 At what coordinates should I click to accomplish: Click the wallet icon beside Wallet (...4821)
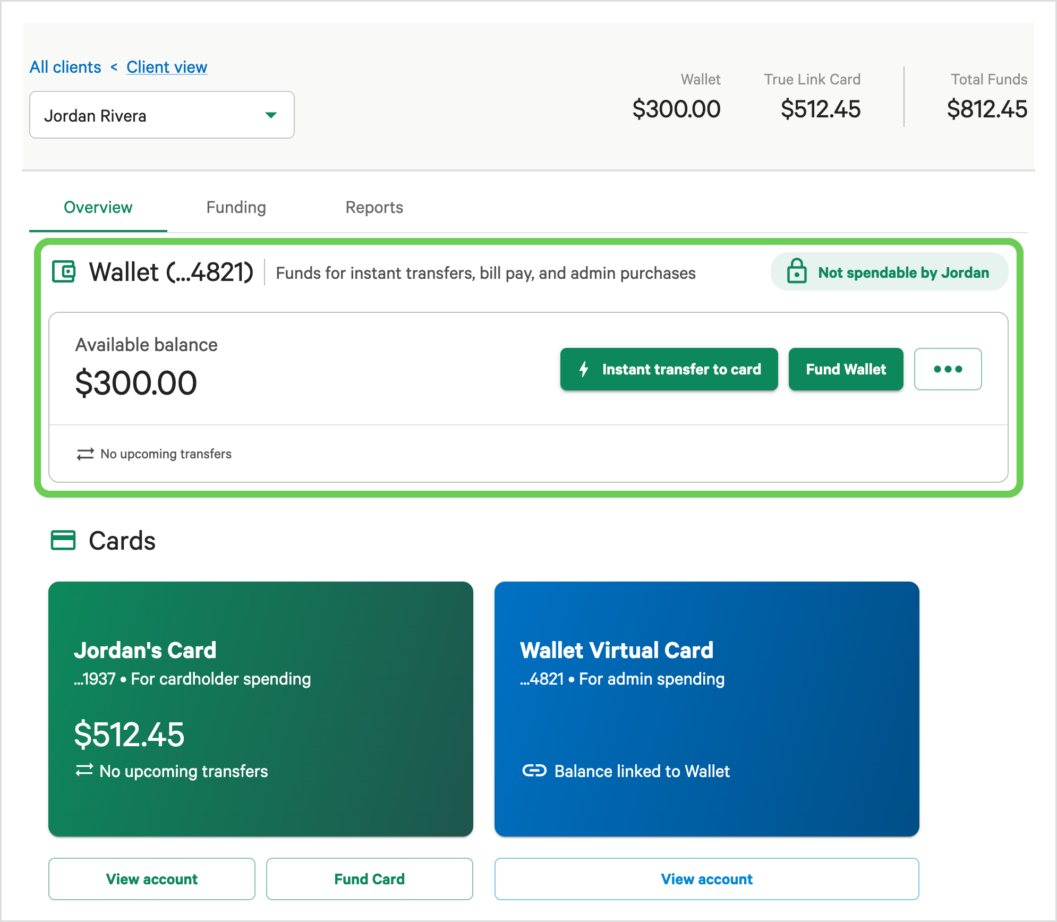click(64, 272)
